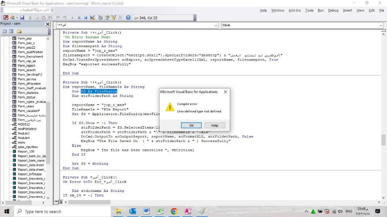
Task: Click the Redo toolbar icon
Action: pos(65,18)
